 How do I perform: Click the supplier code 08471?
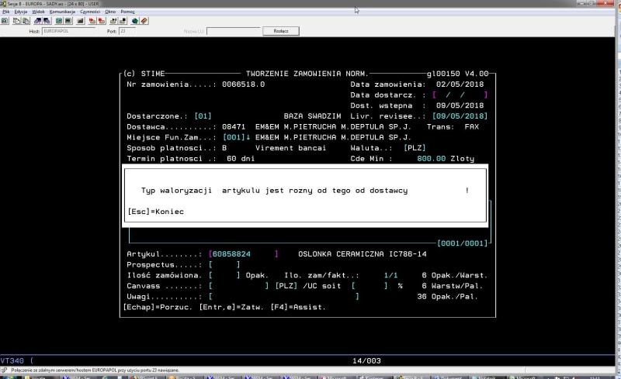(x=234, y=127)
